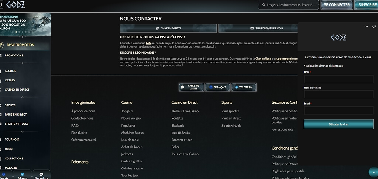378x179 pixels.
Task: Collapse chat with round chevron button
Action: (374, 172)
